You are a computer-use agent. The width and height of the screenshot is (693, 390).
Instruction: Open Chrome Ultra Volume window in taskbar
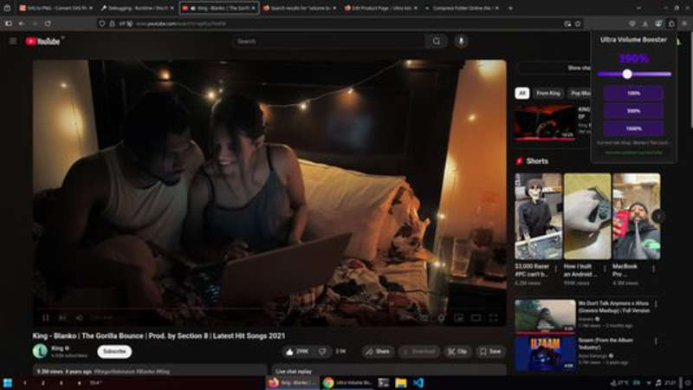coord(347,383)
